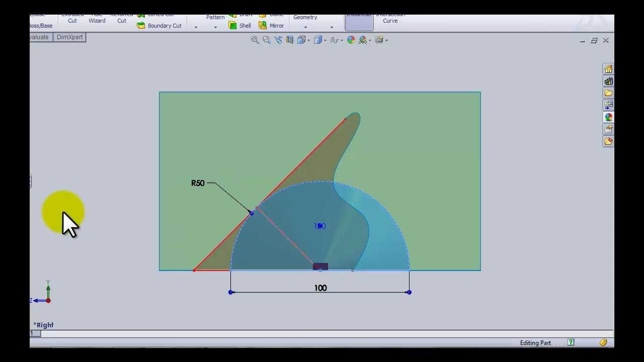Open the dropdown arrow right of Boundary Cut
Viewport: 644px width, 362px height.
pos(196,27)
